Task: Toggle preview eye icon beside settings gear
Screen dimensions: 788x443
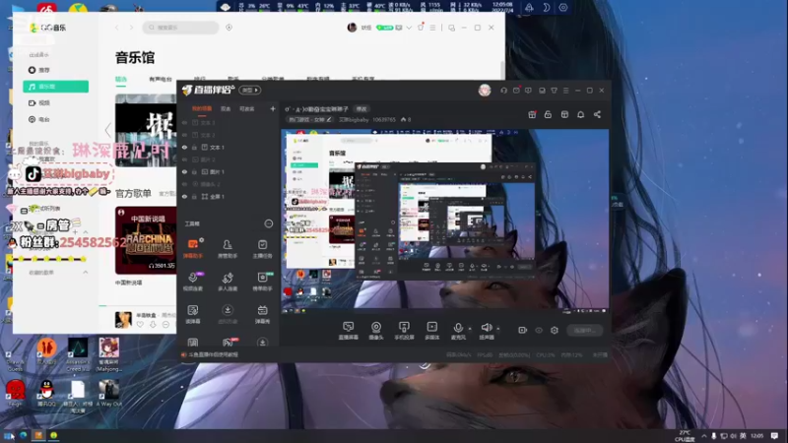Action: (x=539, y=330)
